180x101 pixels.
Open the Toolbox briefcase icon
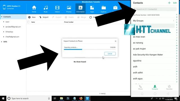115,8
